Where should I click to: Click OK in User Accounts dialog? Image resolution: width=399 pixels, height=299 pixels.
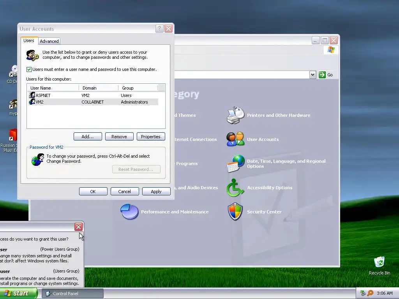(93, 192)
